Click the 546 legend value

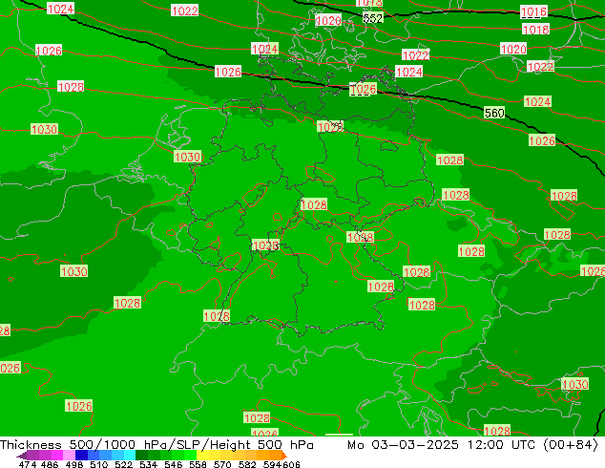pyautogui.click(x=174, y=464)
